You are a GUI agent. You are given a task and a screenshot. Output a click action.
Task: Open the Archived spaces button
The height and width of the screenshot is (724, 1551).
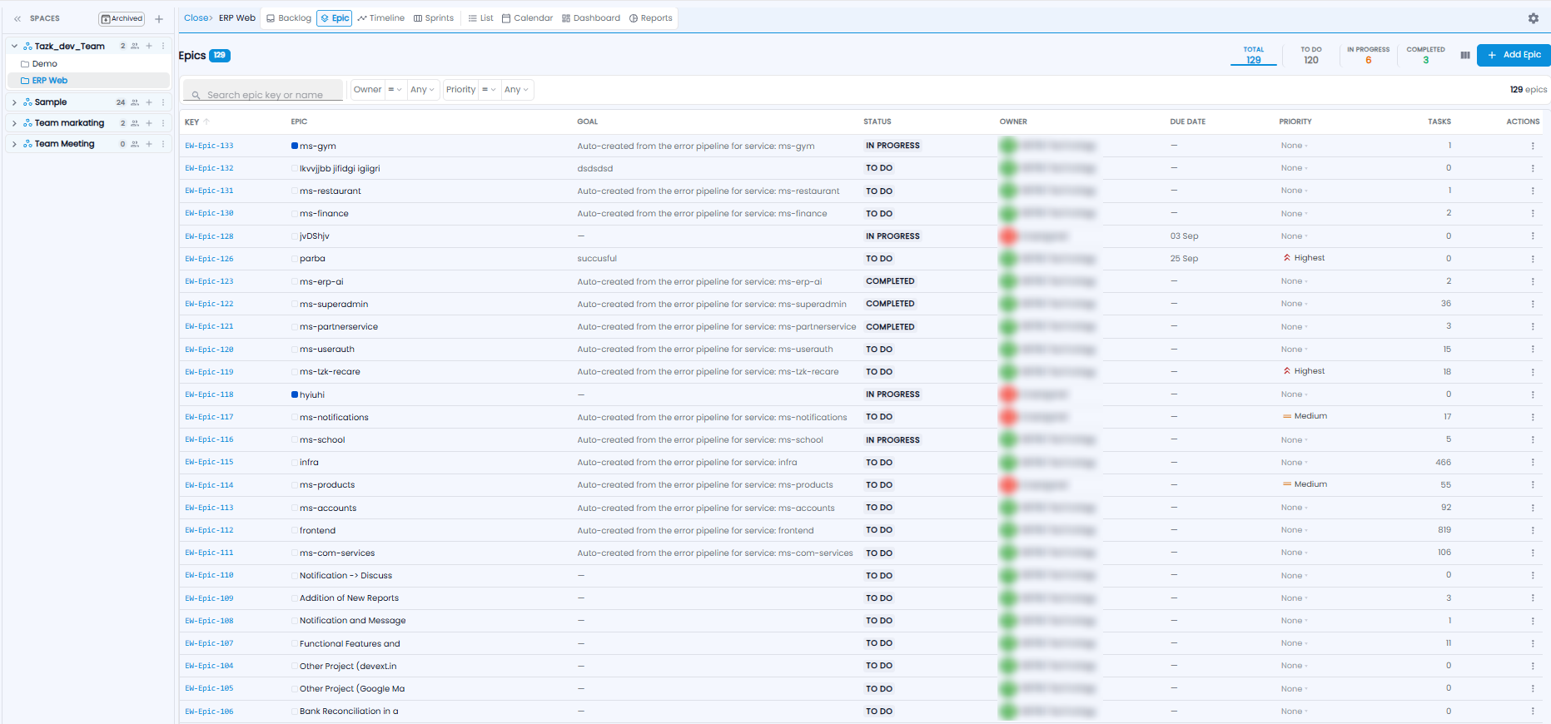122,18
